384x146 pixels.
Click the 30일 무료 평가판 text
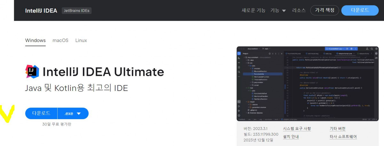click(x=57, y=124)
